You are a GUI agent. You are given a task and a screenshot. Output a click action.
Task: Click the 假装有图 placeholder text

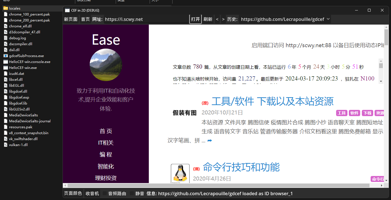185,113
